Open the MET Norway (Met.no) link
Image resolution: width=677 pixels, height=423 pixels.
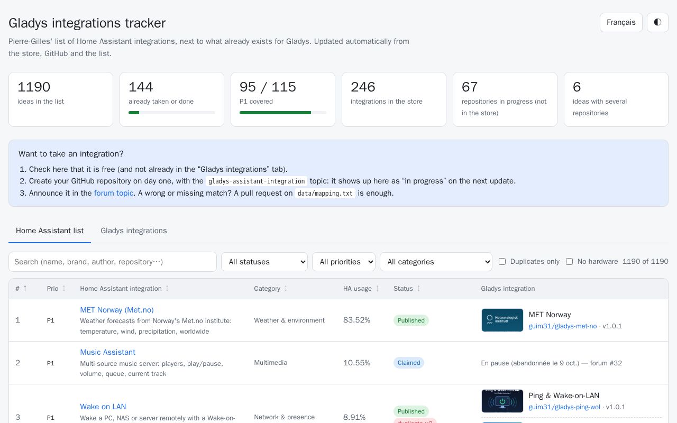pyautogui.click(x=117, y=310)
